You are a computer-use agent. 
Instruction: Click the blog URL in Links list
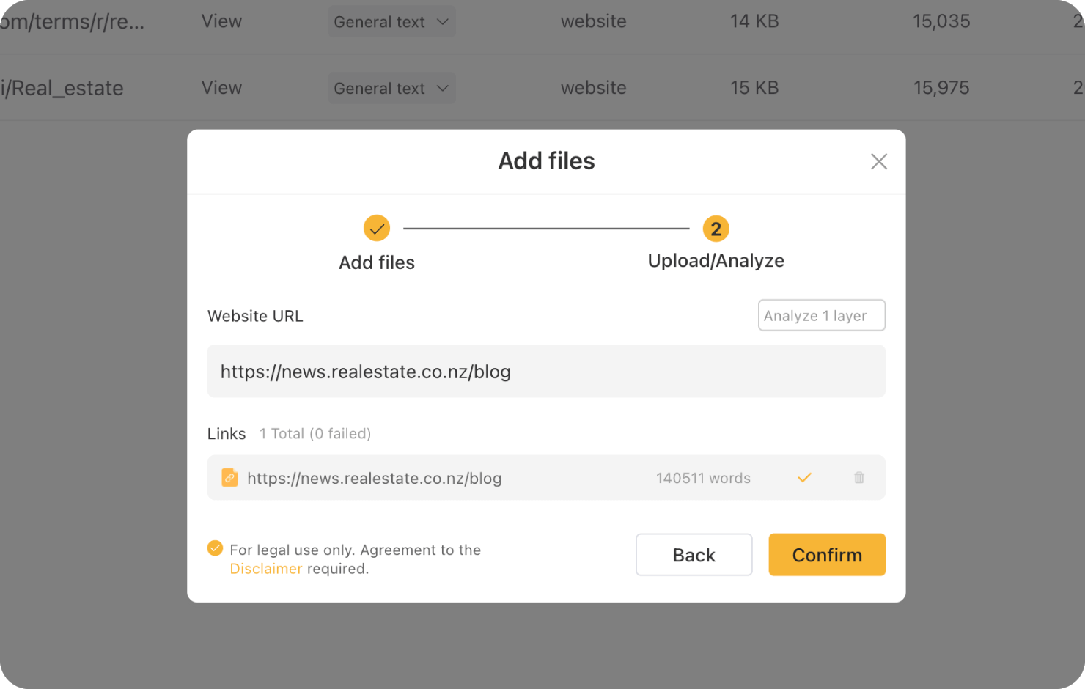[x=374, y=479]
